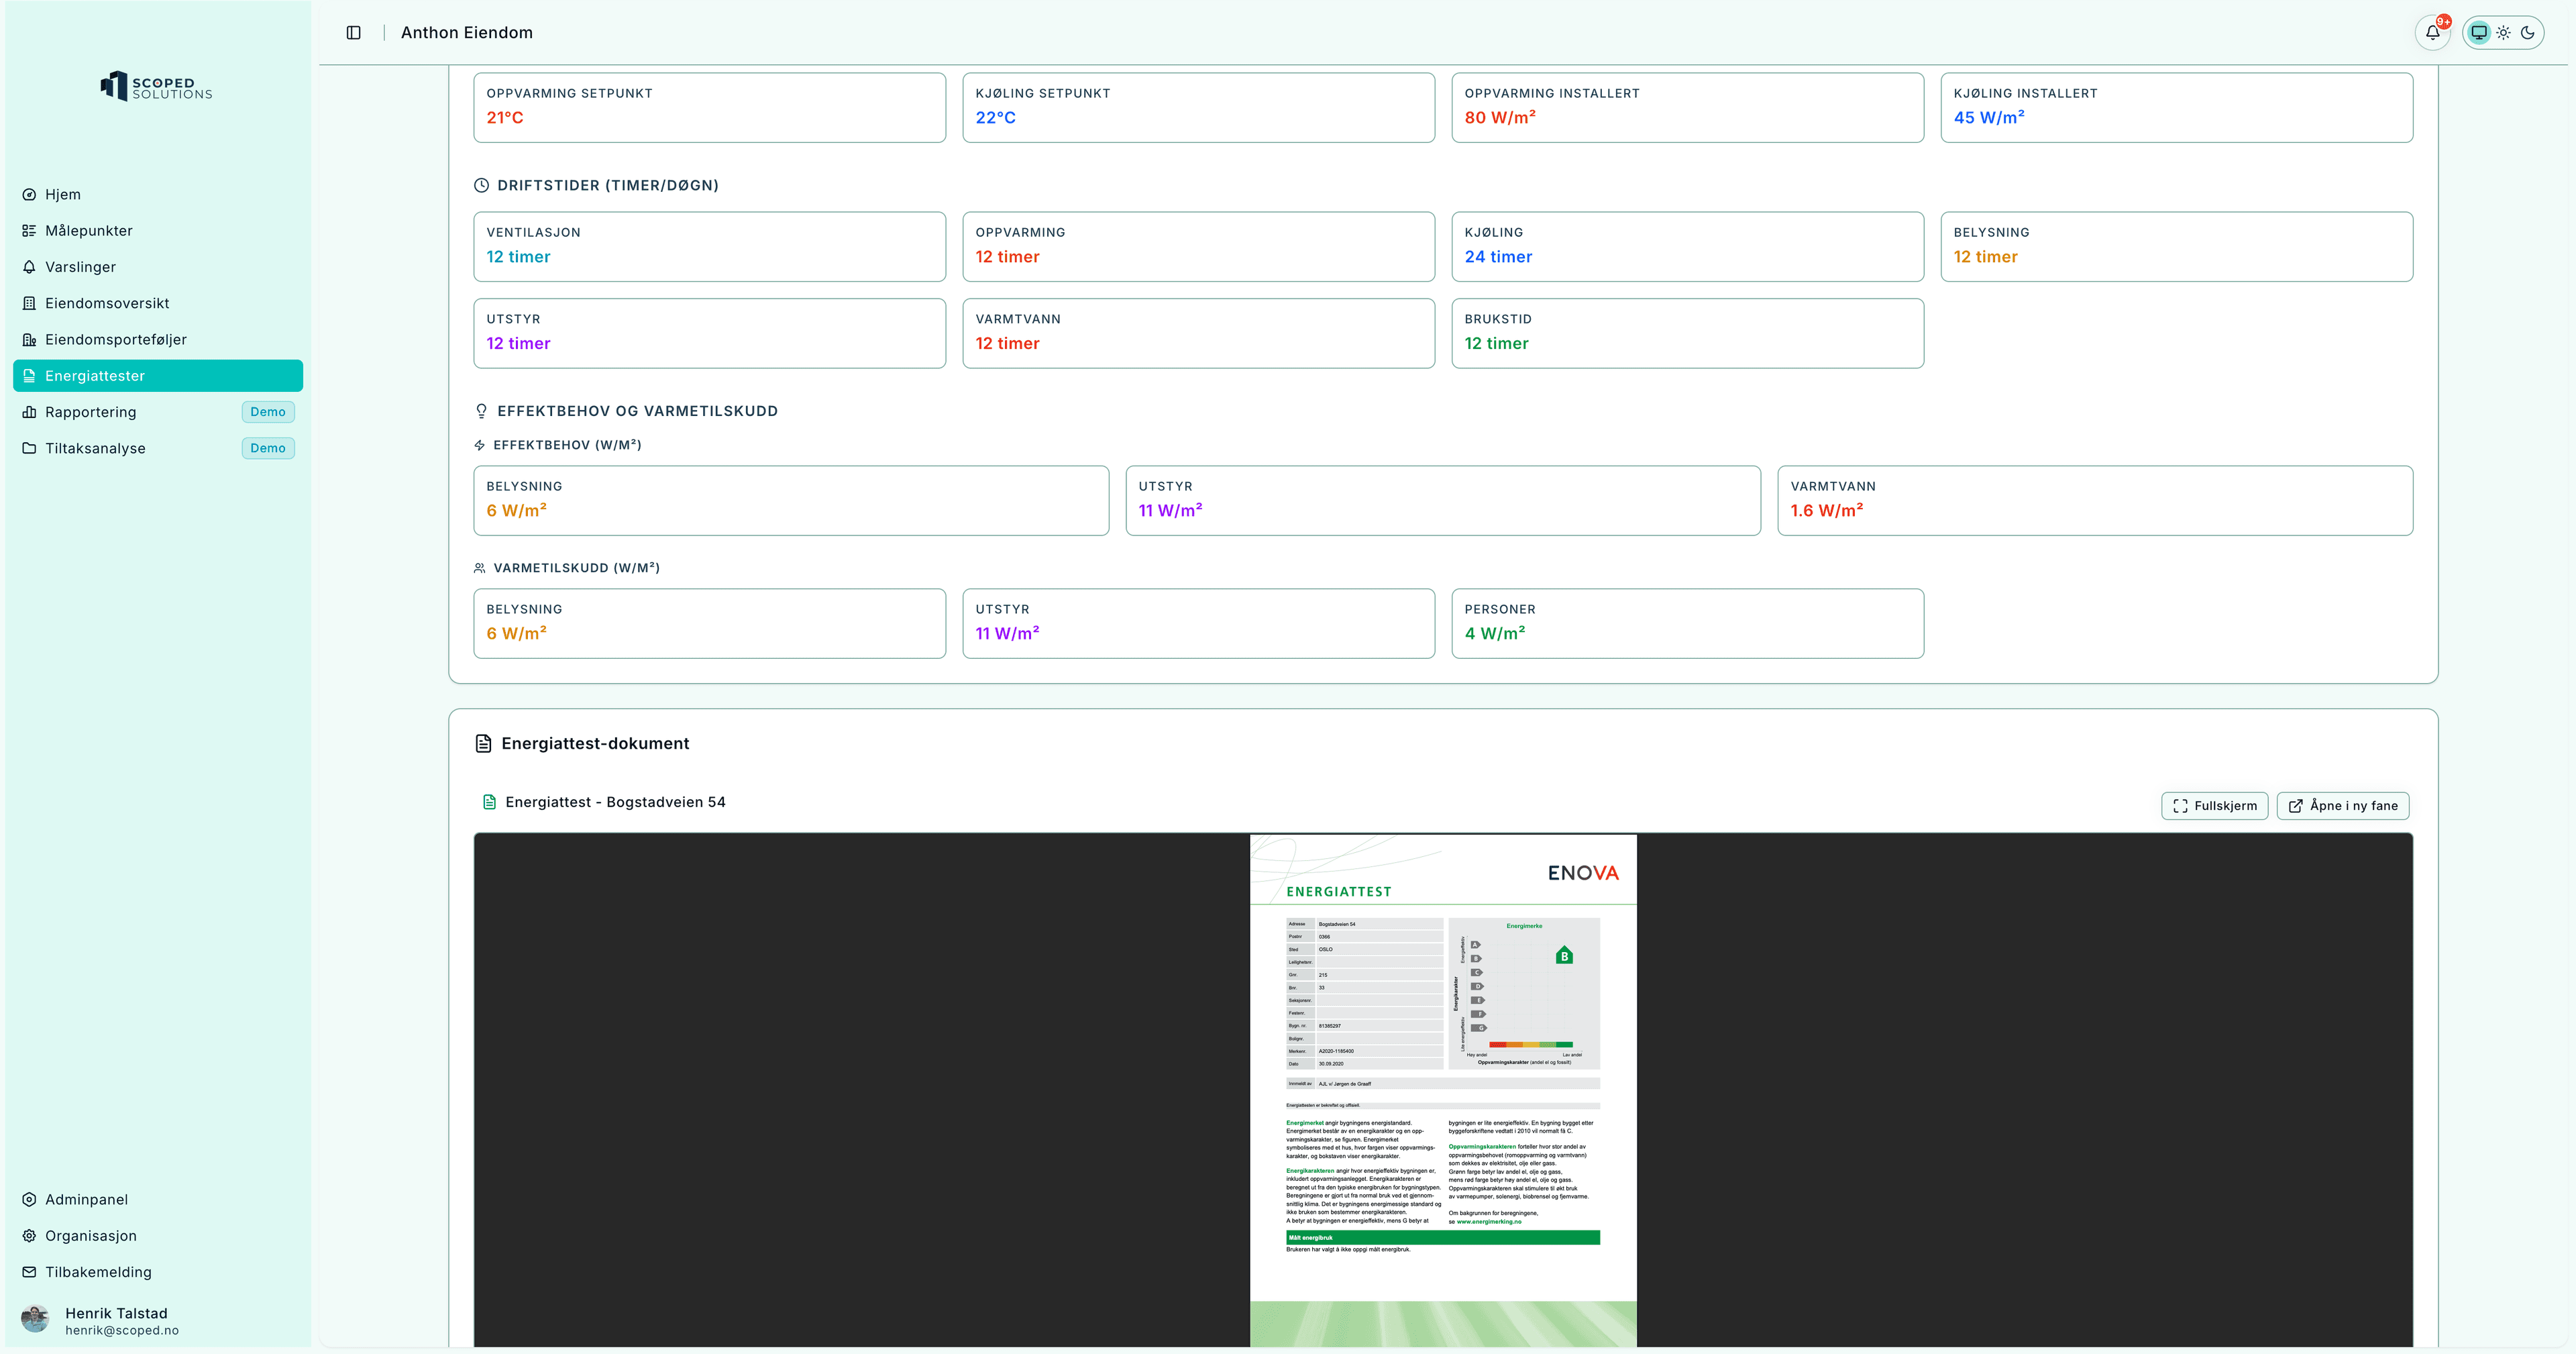
Task: Click the Åpne i ny fane button
Action: (x=2342, y=806)
